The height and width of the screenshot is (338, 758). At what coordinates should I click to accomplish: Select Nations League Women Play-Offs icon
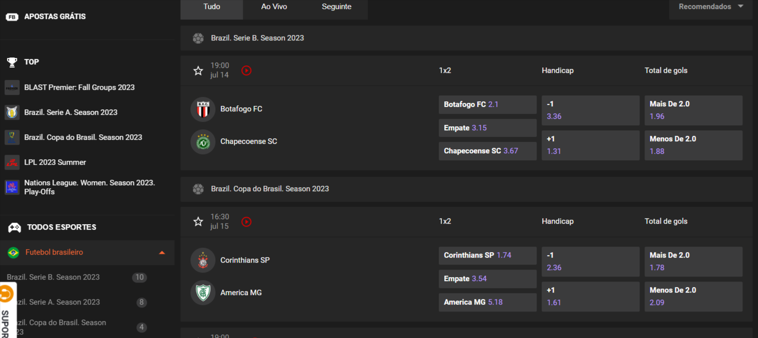(x=12, y=187)
